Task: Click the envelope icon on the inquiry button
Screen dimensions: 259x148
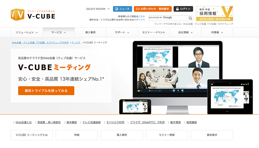Action: (x=138, y=9)
